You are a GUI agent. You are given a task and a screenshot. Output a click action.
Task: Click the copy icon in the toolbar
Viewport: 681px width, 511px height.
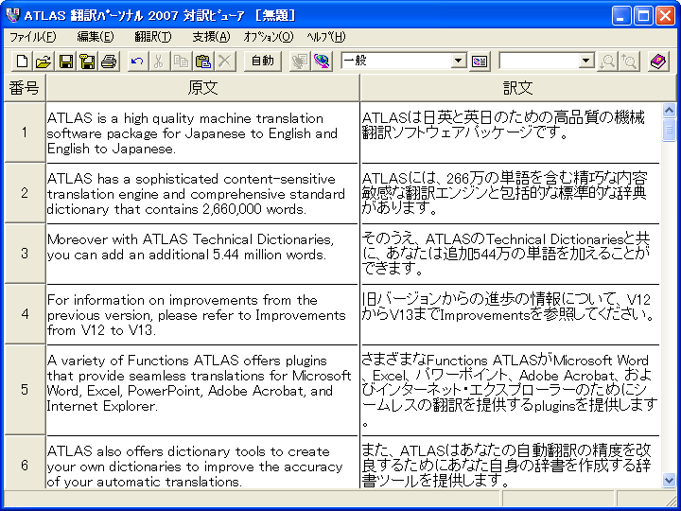point(181,62)
